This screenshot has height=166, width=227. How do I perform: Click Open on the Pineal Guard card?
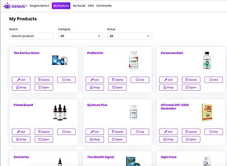[x=44, y=139]
